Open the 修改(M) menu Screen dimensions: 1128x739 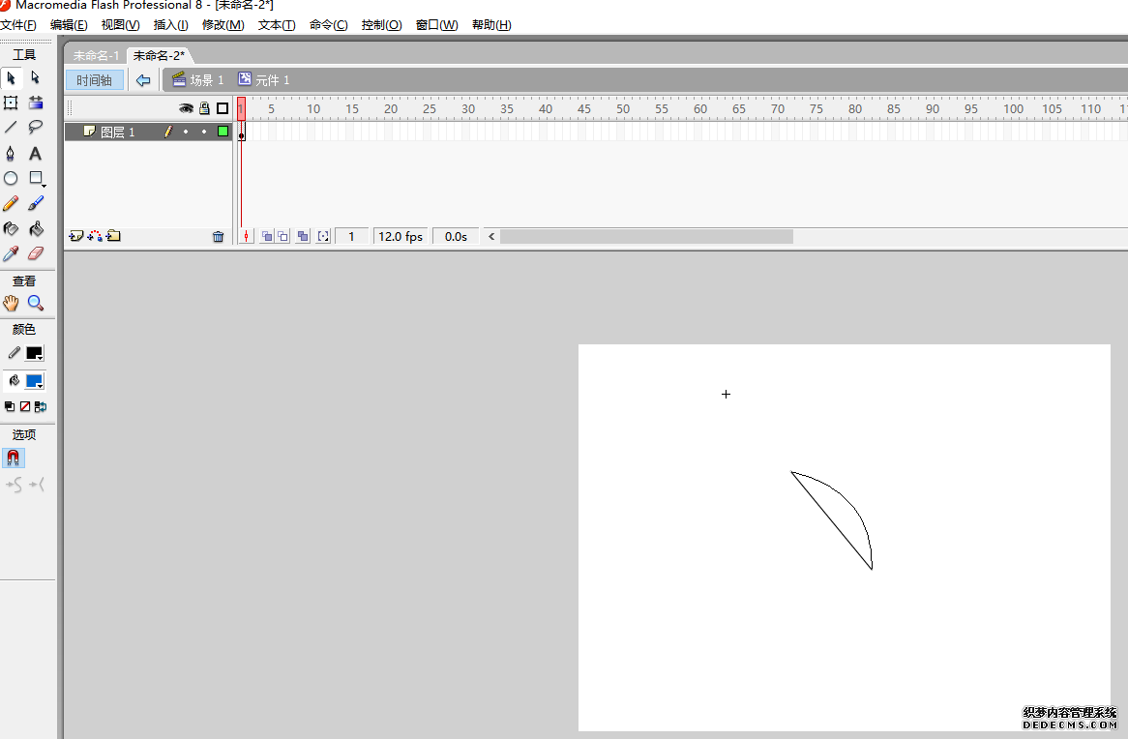tap(223, 25)
